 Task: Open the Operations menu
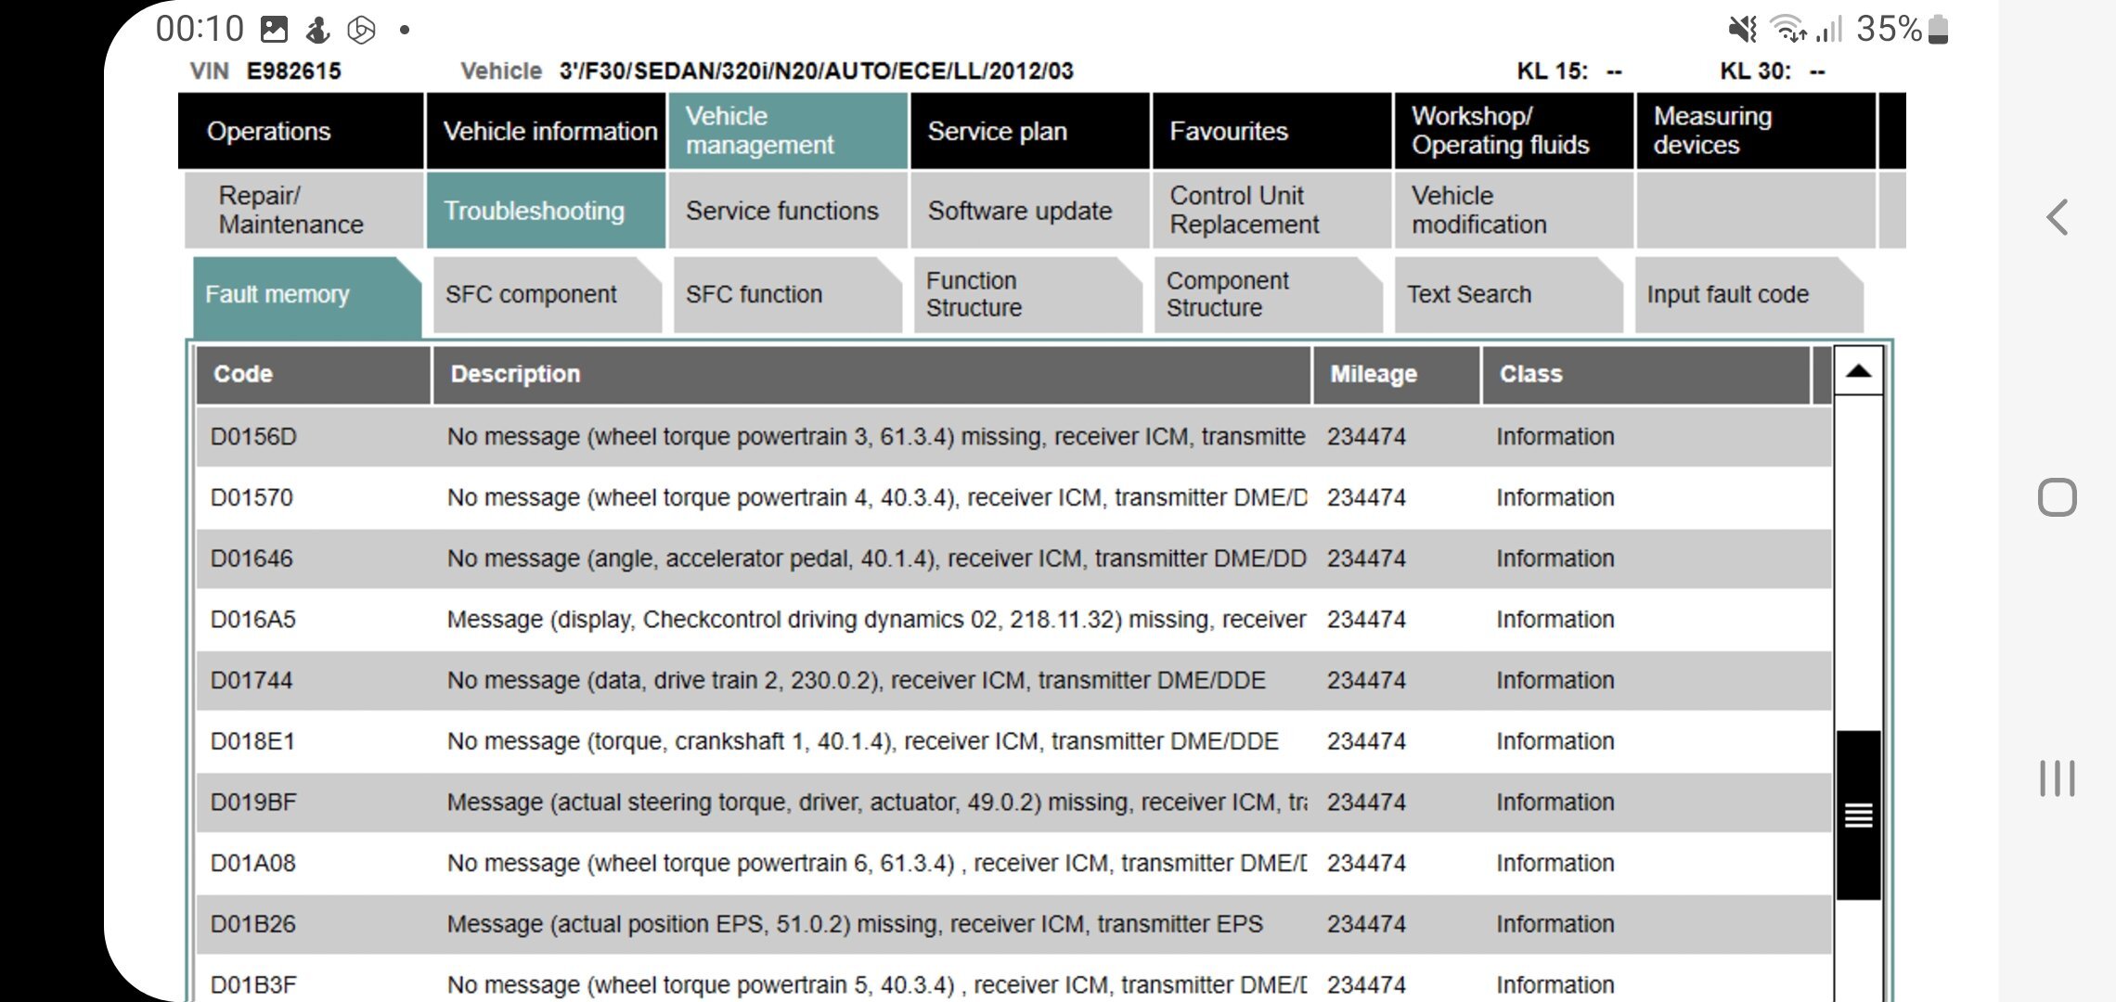click(301, 131)
